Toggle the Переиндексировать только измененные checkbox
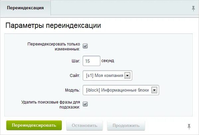The width and height of the screenshot is (199, 135). point(85,46)
